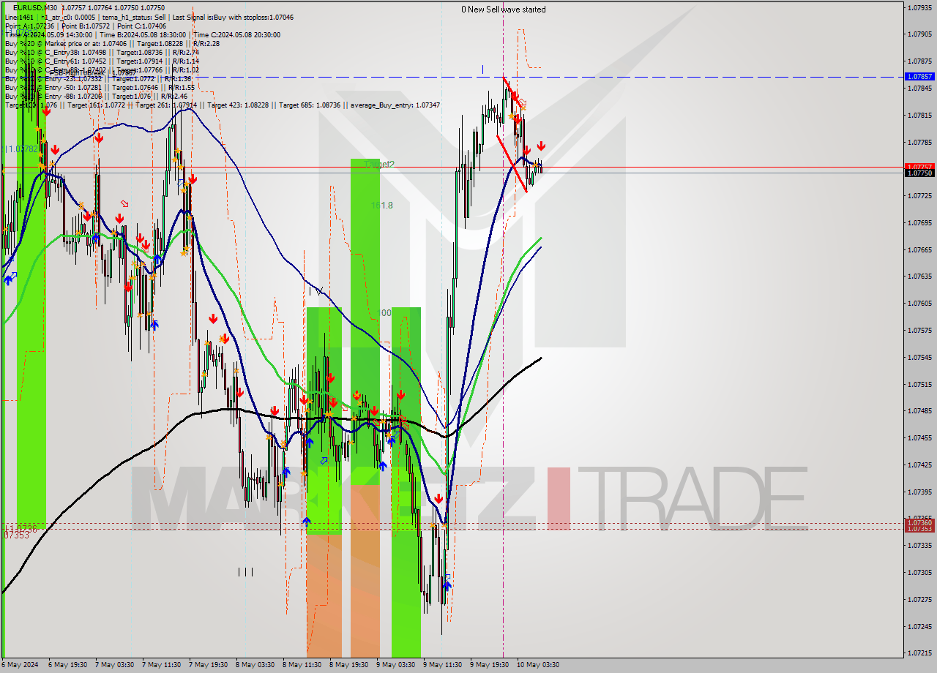Click the 1.07245 price axis label
The width and height of the screenshot is (937, 673).
point(919,626)
